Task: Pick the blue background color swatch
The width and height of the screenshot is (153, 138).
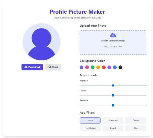Action: [115, 67]
